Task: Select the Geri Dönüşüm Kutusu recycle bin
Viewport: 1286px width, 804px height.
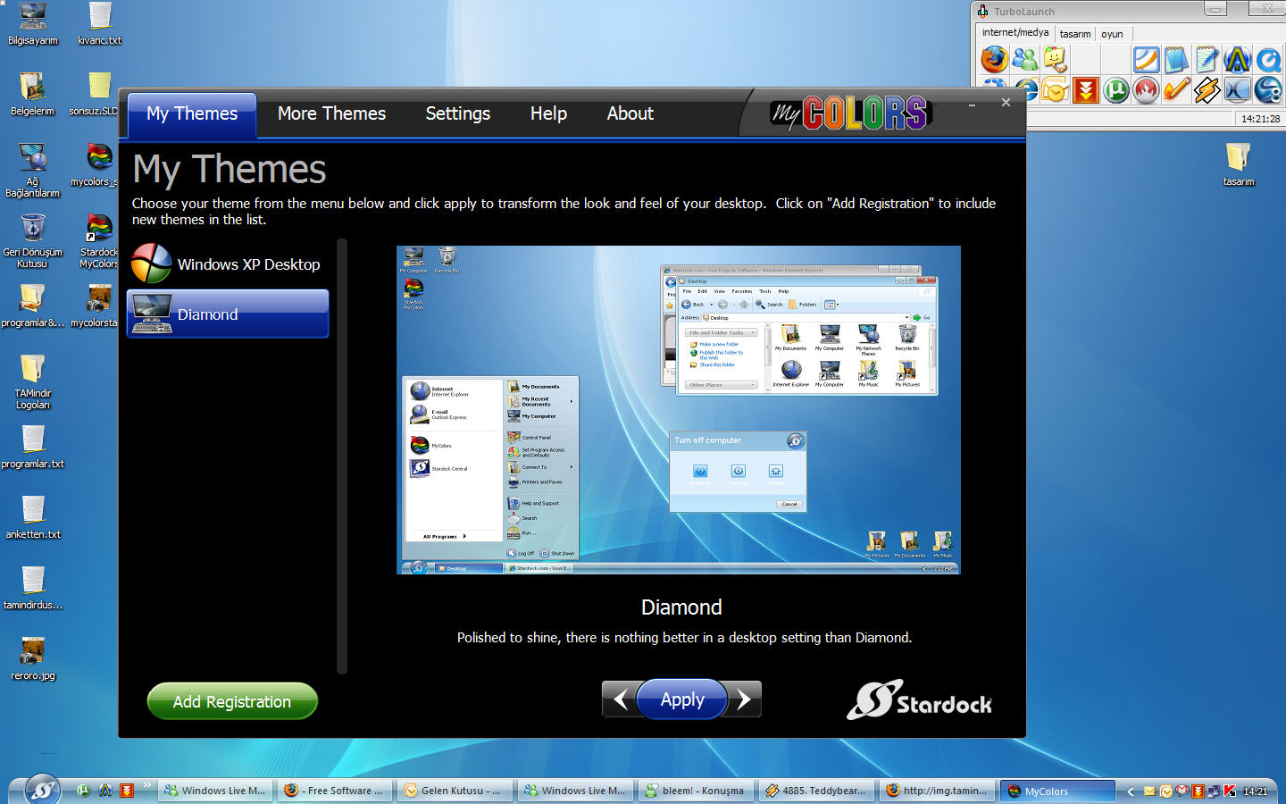Action: (33, 241)
